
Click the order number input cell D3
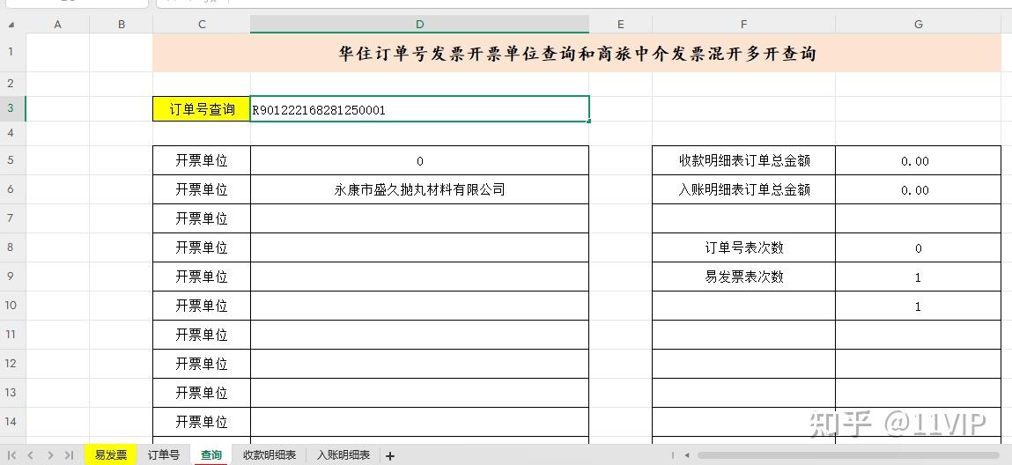tap(419, 109)
